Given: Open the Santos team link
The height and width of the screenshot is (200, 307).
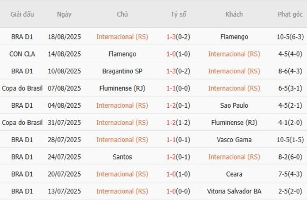Looking at the screenshot, I should click(122, 157).
